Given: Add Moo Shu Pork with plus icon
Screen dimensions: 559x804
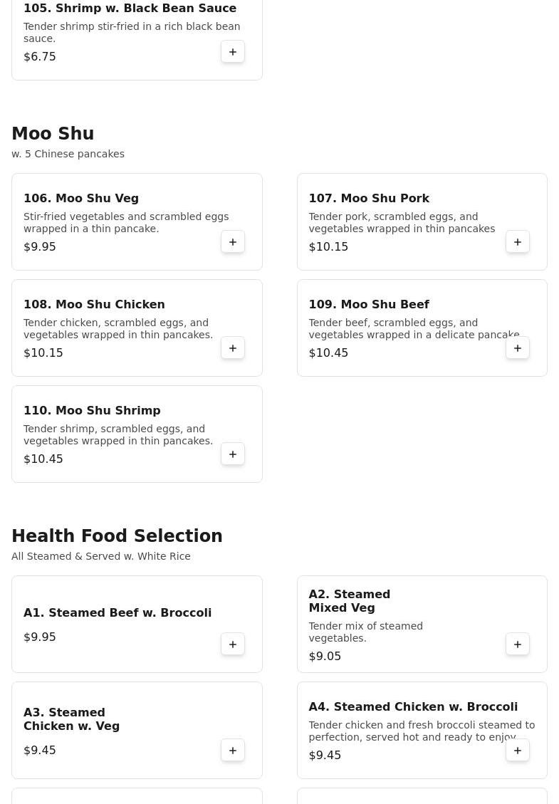Looking at the screenshot, I should [x=518, y=242].
